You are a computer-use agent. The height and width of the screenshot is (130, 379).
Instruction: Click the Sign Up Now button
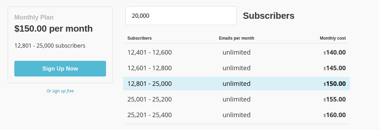60,68
